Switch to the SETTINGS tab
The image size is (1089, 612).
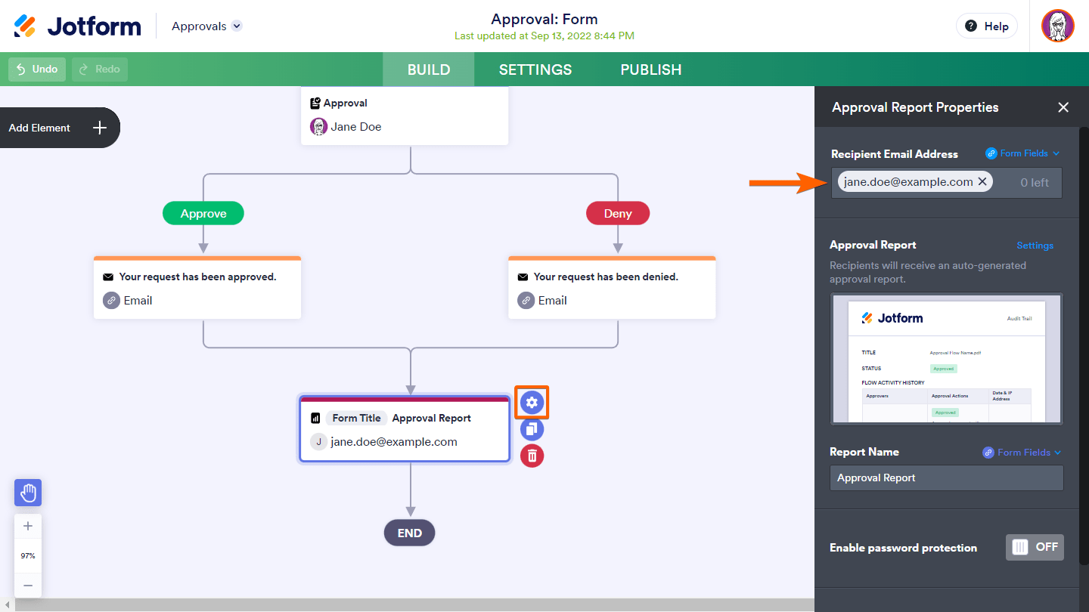[535, 70]
